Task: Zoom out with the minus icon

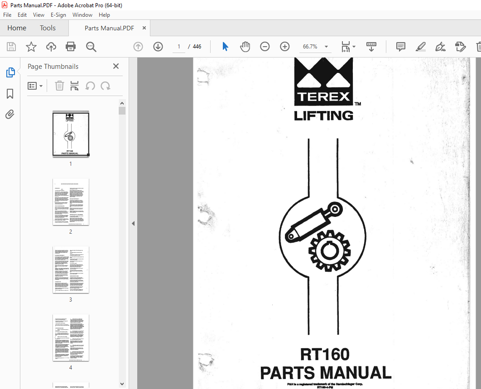Action: 265,47
